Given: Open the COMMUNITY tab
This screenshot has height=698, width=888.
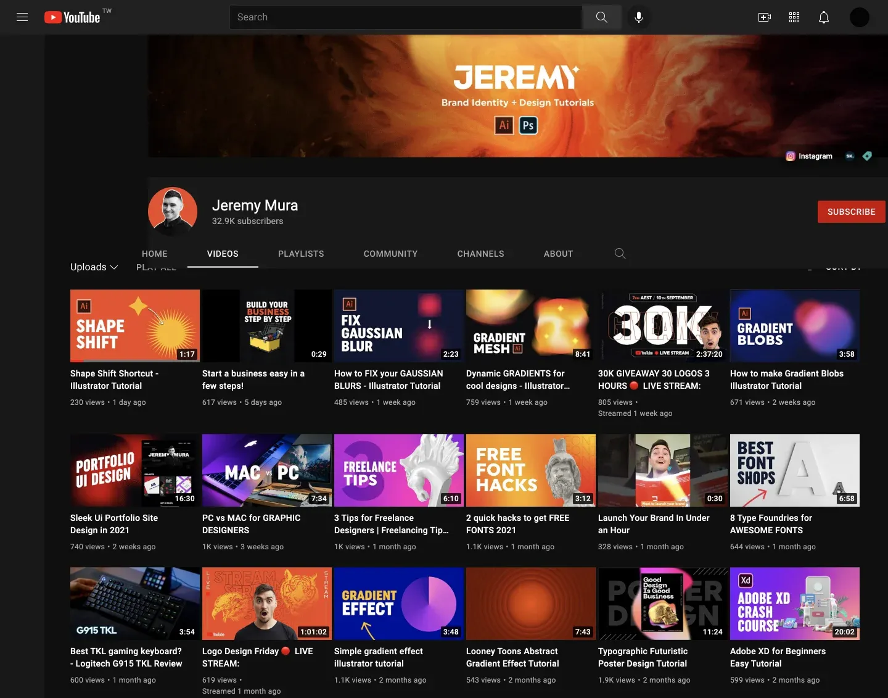Looking at the screenshot, I should 390,254.
